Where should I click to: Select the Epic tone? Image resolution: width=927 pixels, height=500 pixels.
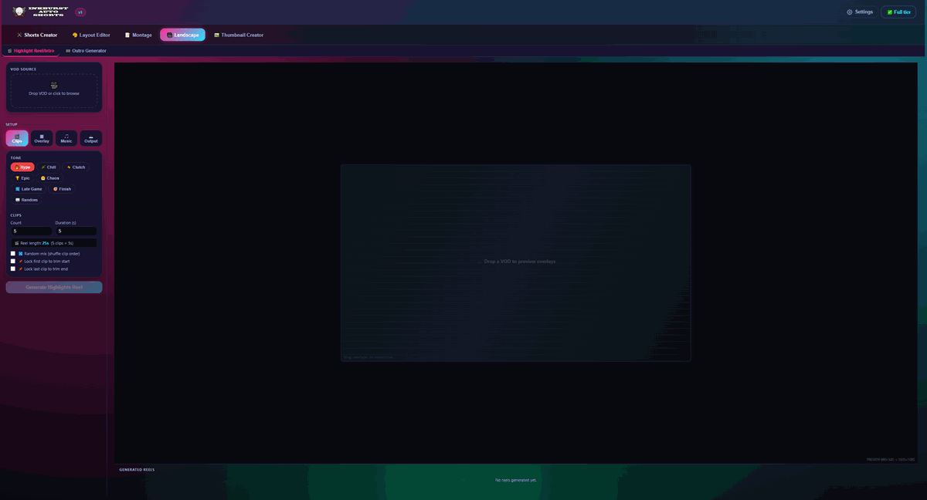pyautogui.click(x=22, y=178)
